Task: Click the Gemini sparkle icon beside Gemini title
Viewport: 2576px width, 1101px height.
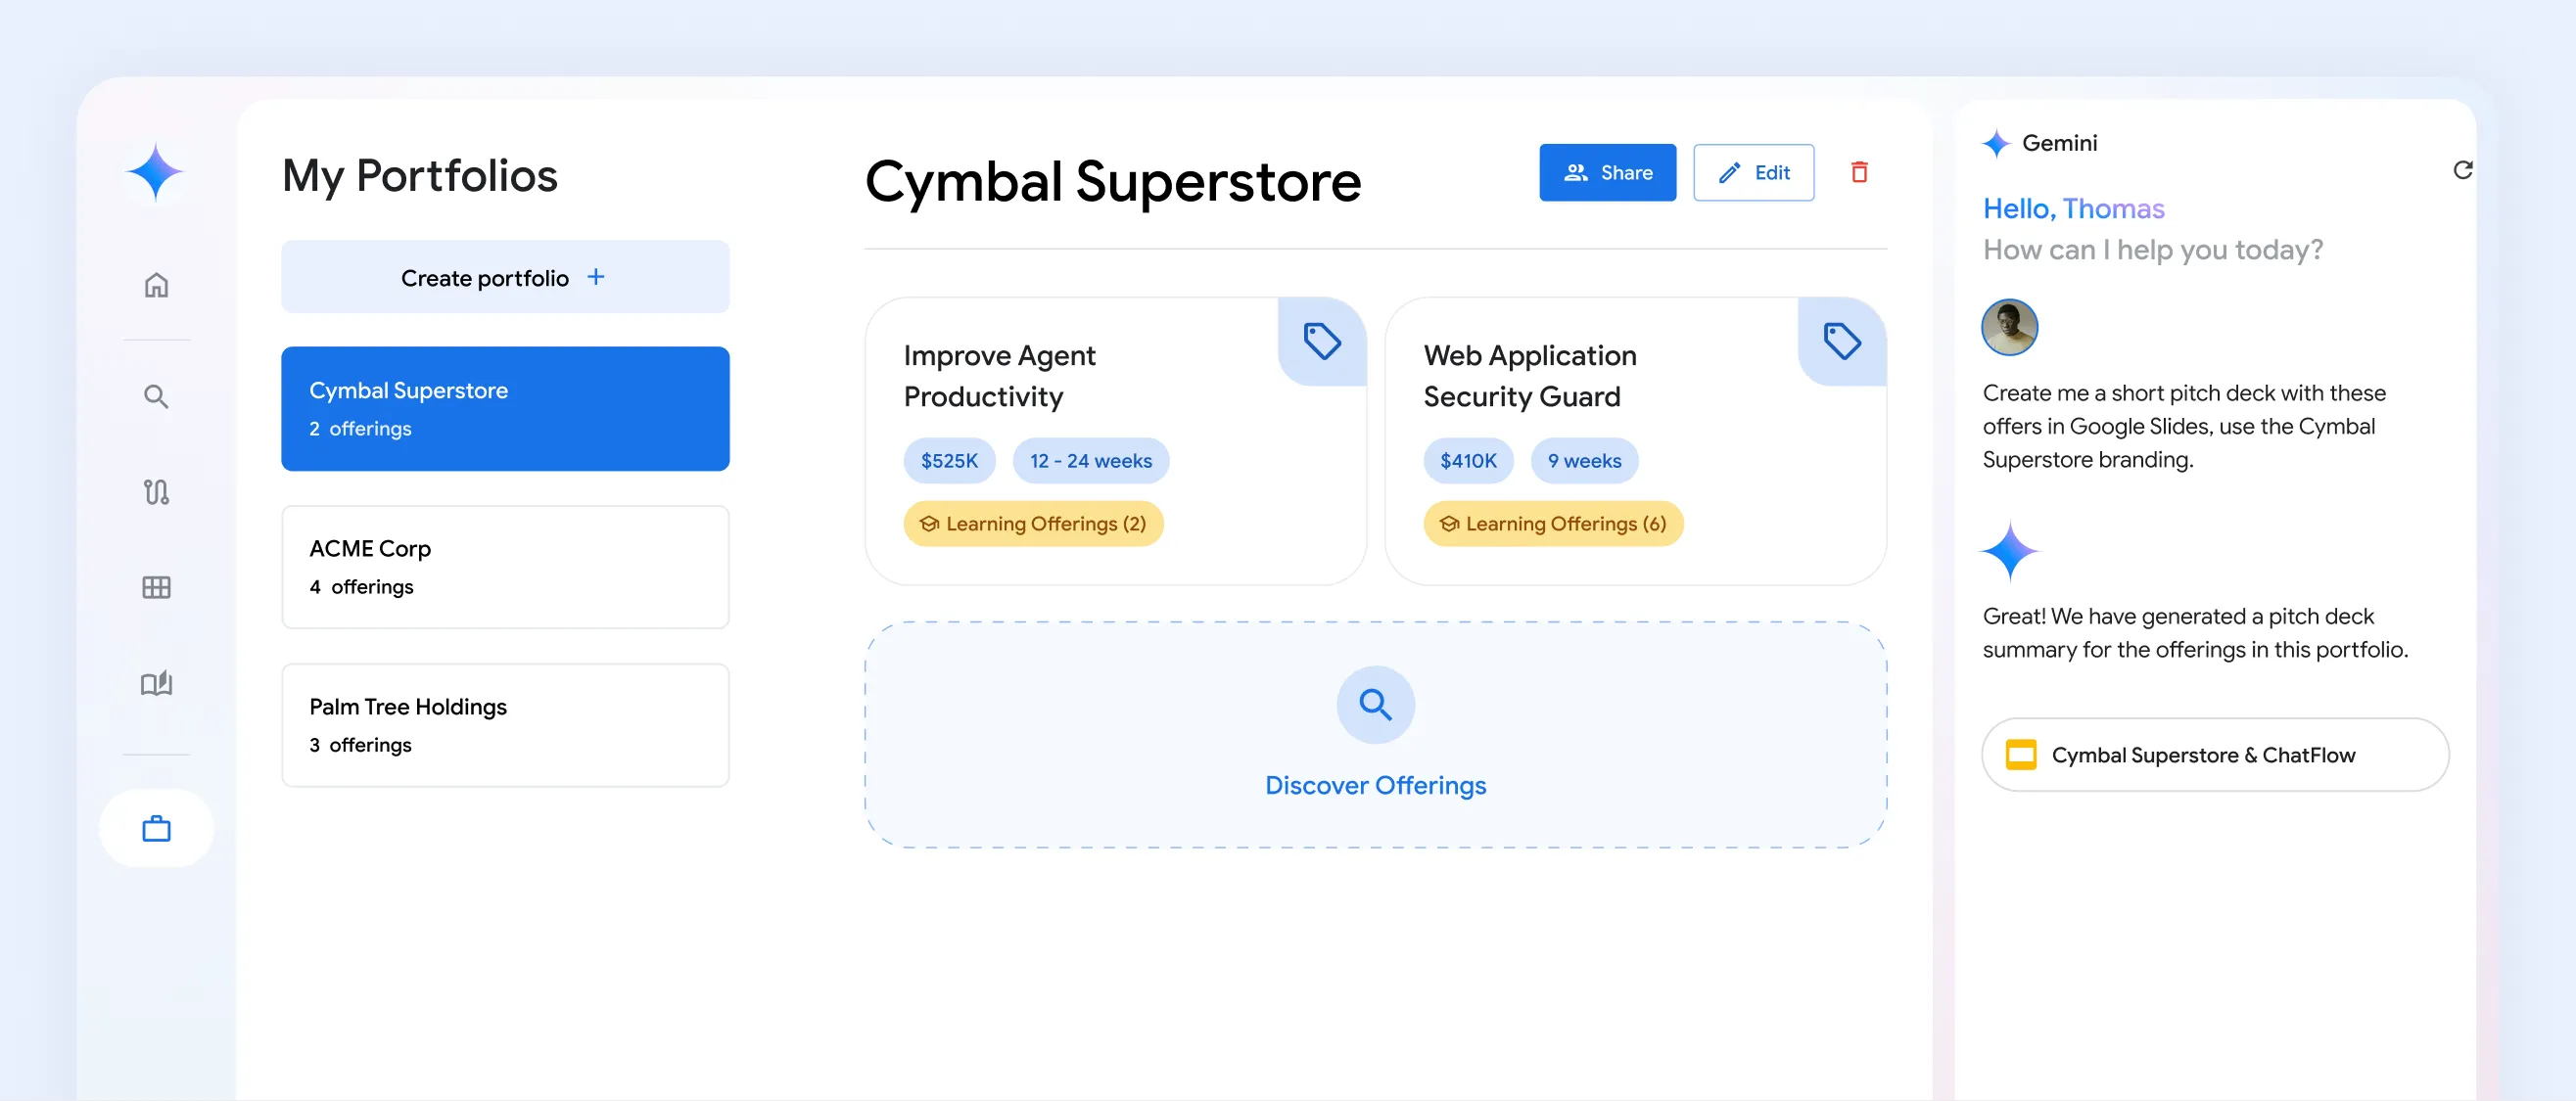Action: pos(1996,143)
